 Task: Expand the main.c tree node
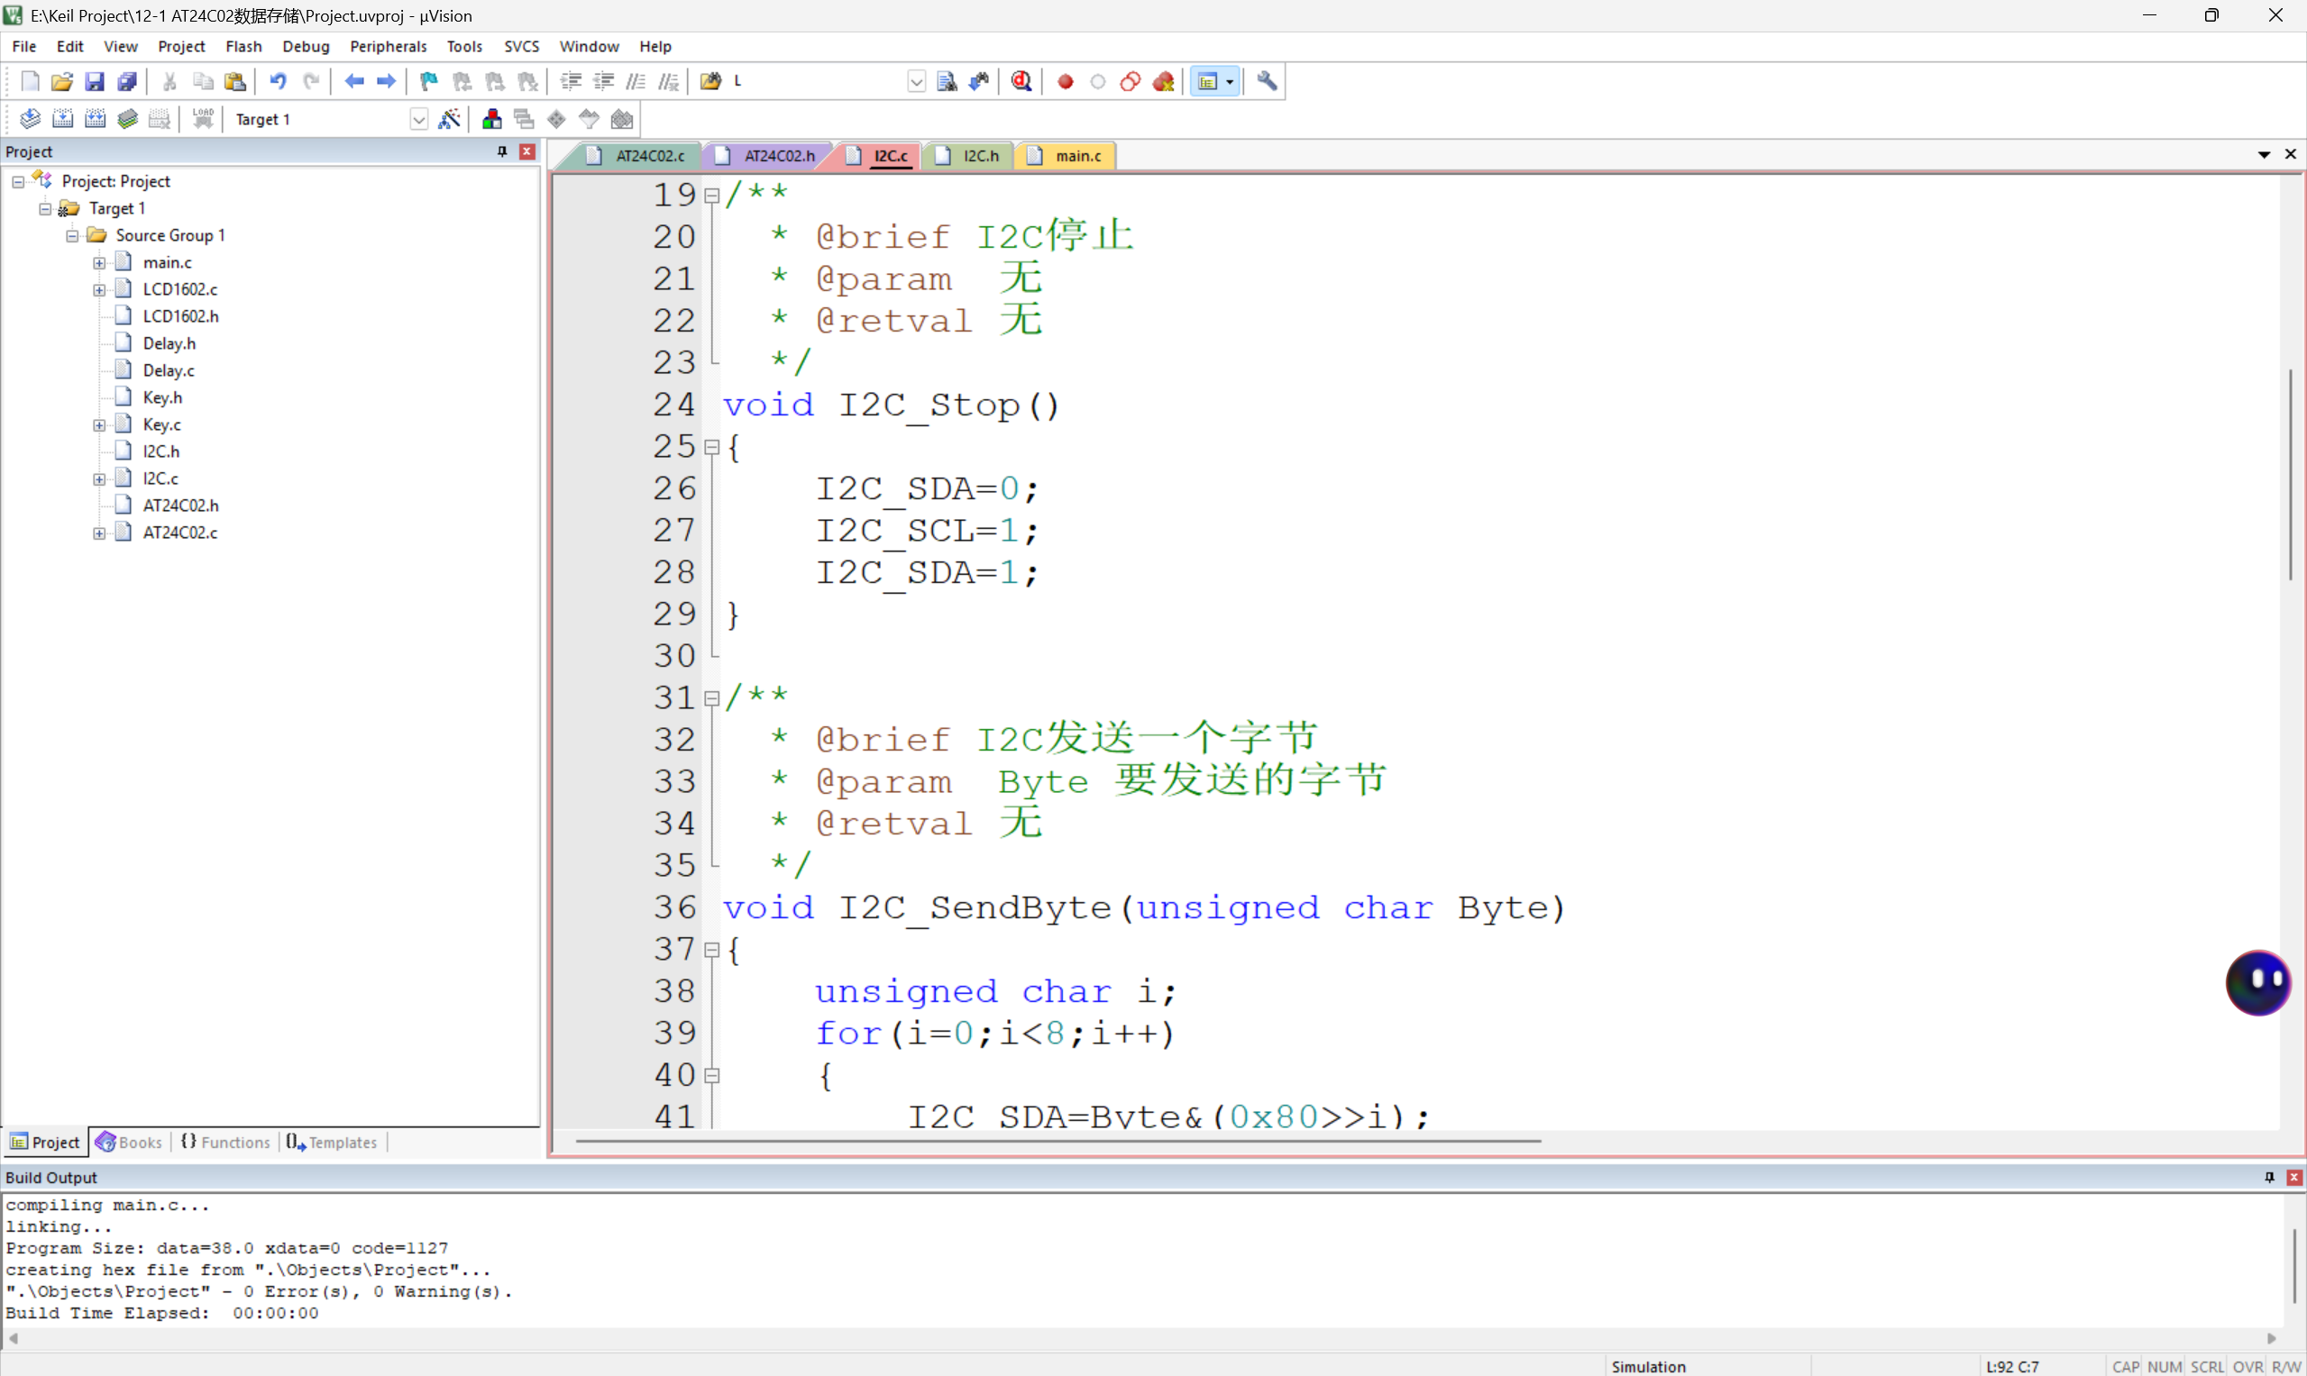[99, 262]
